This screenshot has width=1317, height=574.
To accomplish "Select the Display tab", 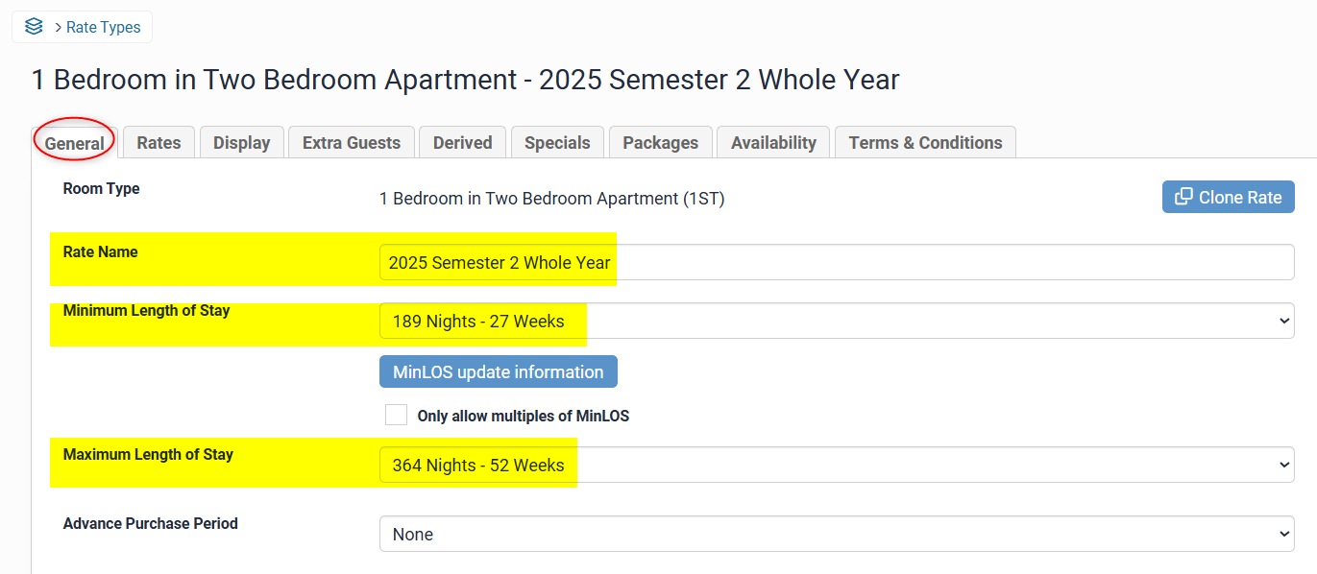I will point(241,143).
